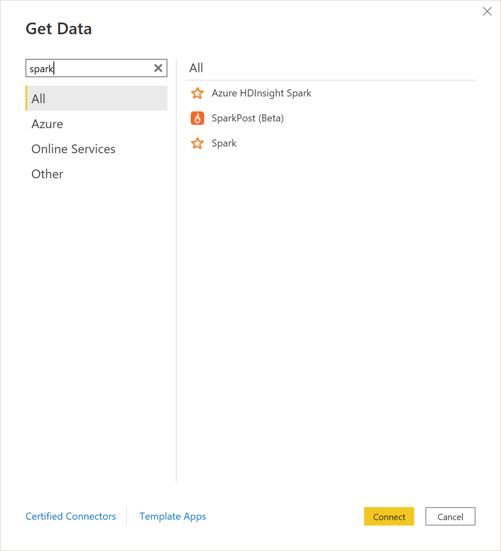This screenshot has height=551, width=501.
Task: Click the star icon beside plain Spark
Action: [197, 143]
